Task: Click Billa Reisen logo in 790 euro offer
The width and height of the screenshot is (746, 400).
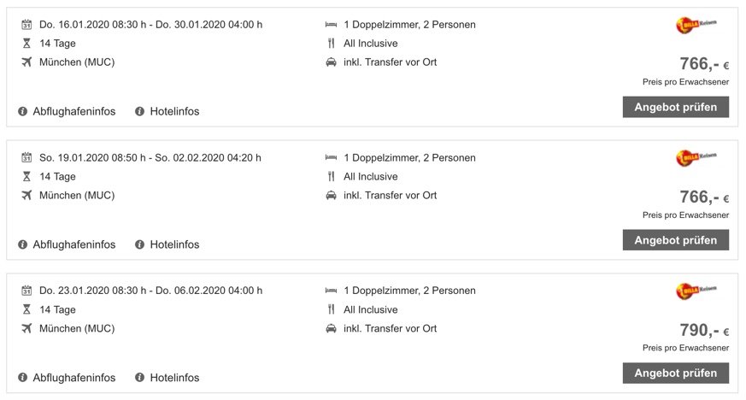Action: coord(696,290)
